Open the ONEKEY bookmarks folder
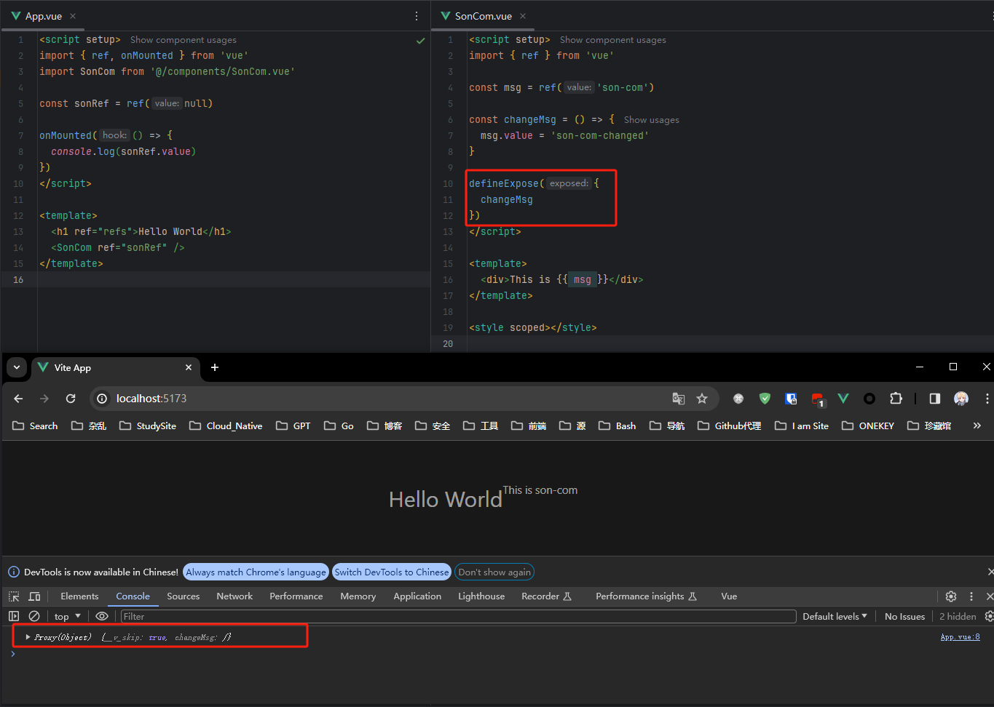Image resolution: width=994 pixels, height=707 pixels. point(868,426)
